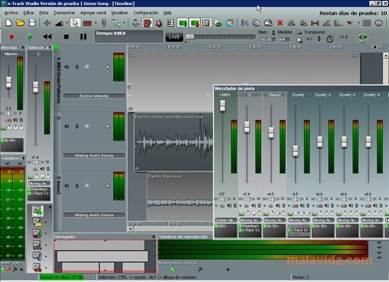Click the refresh circular arrow icon

230,23
